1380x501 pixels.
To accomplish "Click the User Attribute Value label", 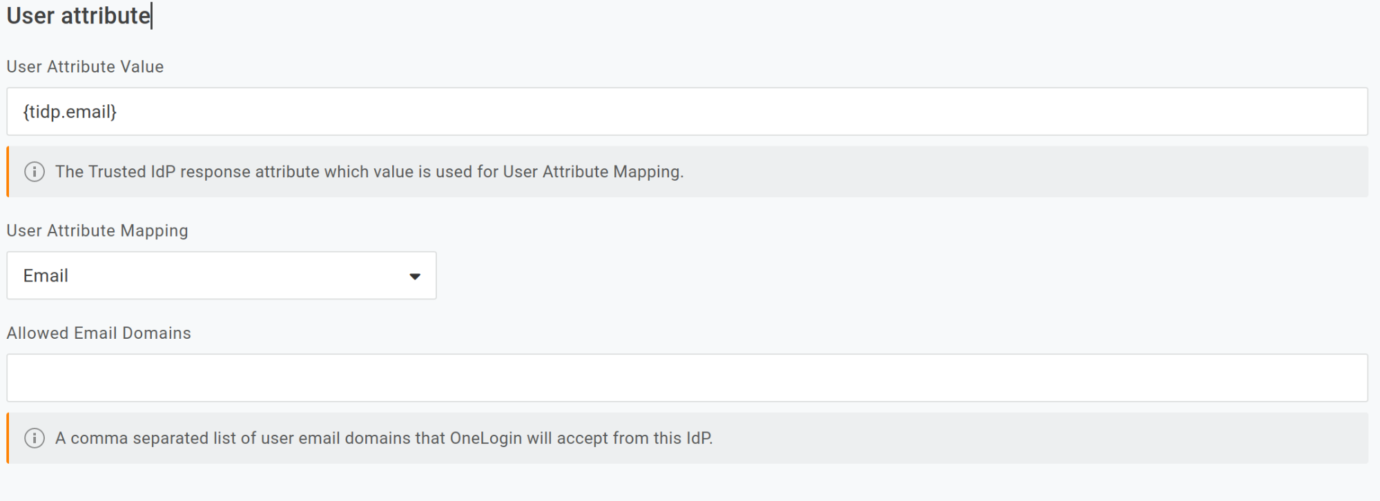I will click(84, 66).
